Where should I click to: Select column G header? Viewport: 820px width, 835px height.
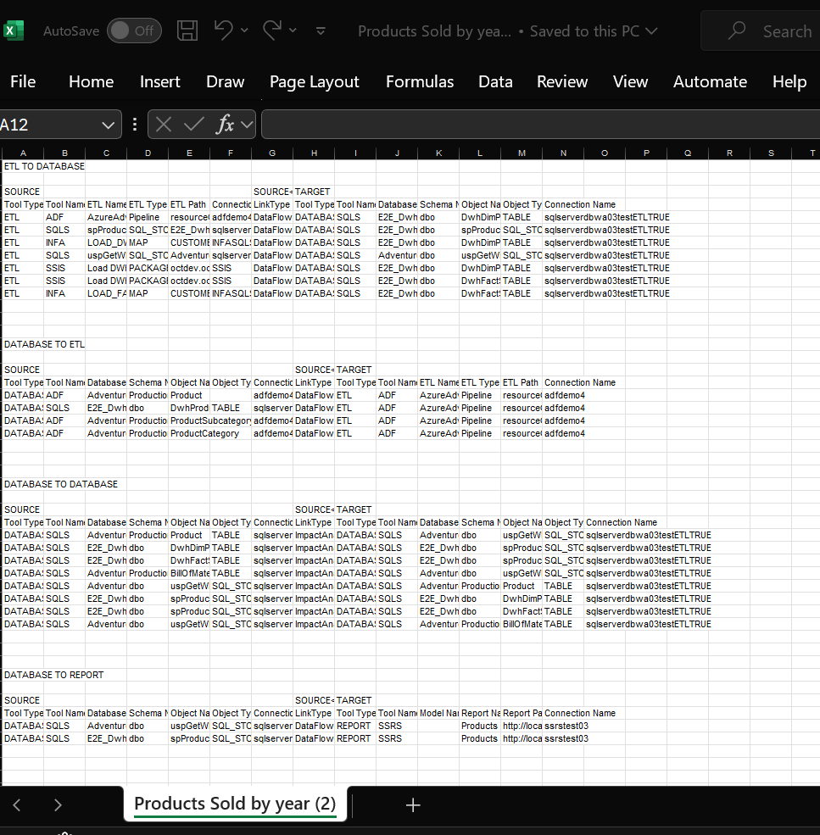[x=272, y=153]
